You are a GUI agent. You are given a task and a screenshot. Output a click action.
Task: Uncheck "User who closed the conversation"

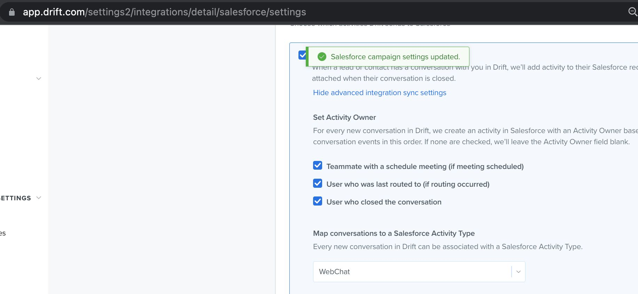pyautogui.click(x=317, y=201)
